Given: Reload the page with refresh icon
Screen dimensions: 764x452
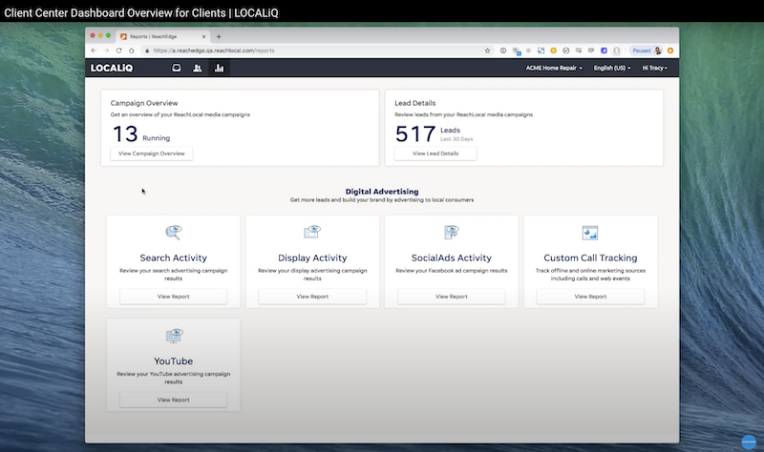Looking at the screenshot, I should [118, 51].
